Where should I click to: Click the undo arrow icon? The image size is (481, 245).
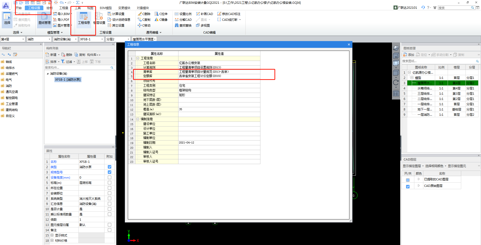pyautogui.click(x=61, y=3)
